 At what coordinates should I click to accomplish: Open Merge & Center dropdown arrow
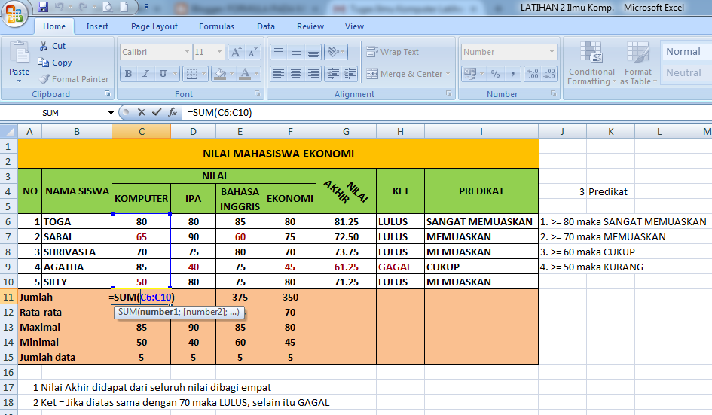click(x=448, y=74)
